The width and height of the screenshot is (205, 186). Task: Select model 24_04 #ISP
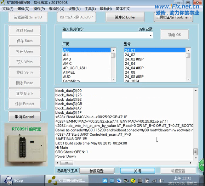tap(155, 68)
